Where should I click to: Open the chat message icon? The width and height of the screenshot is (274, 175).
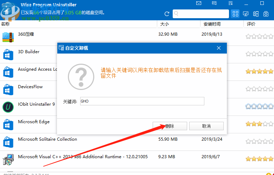(214, 3)
